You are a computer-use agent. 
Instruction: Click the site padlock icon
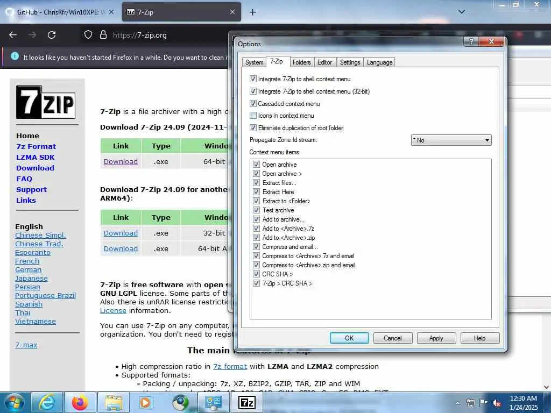click(103, 34)
